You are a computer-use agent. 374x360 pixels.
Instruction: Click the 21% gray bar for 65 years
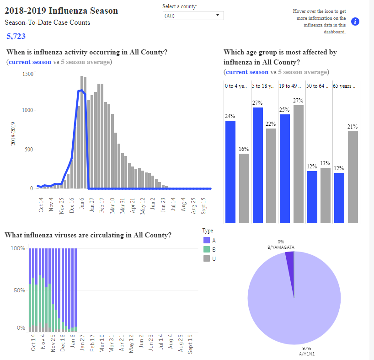[353, 177]
